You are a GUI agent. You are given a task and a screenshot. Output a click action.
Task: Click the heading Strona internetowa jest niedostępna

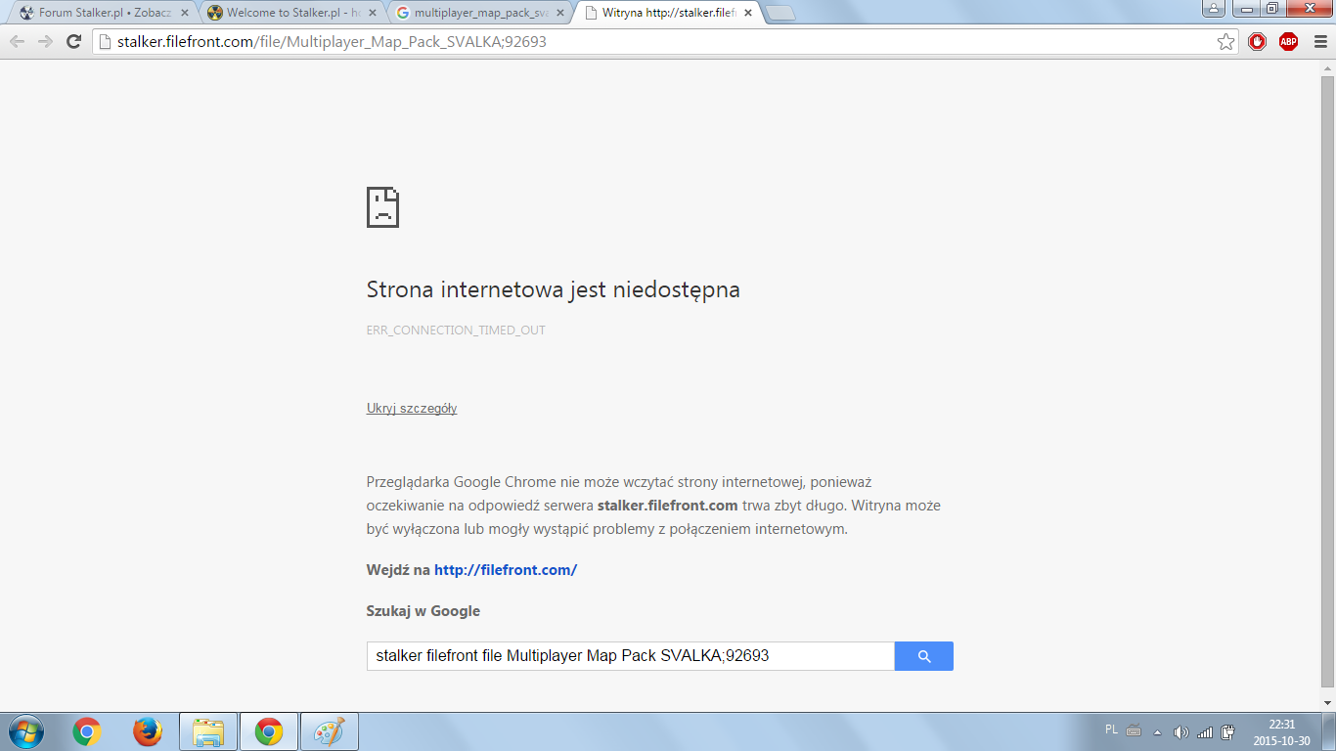coord(554,290)
